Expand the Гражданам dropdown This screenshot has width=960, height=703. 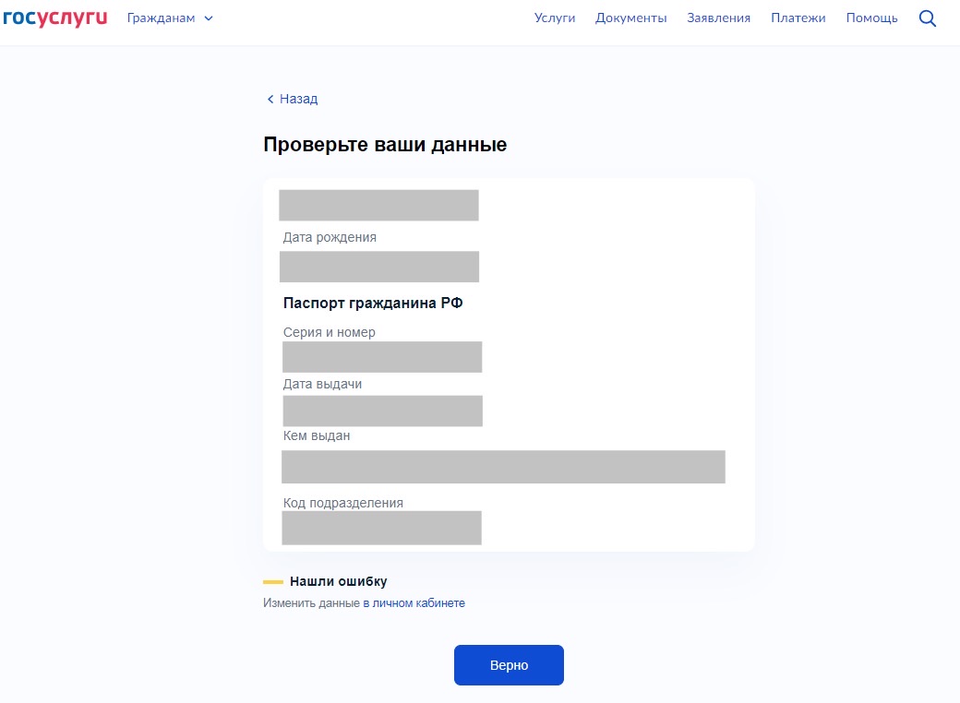coord(170,18)
